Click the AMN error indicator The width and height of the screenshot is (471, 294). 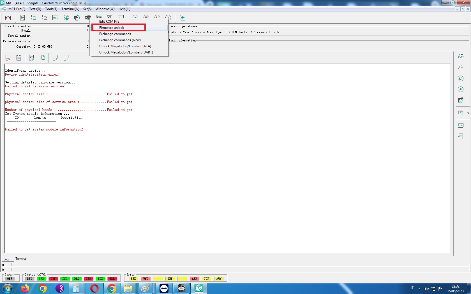pyautogui.click(x=219, y=279)
